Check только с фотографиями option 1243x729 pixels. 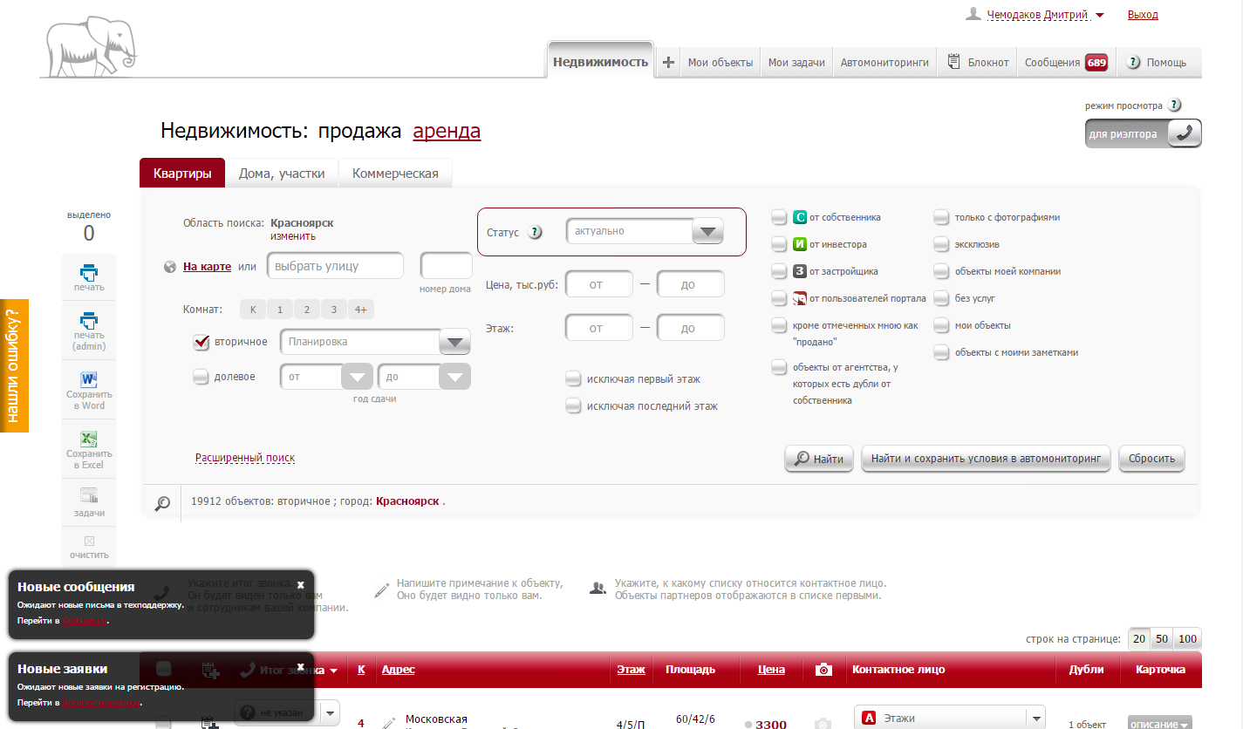click(941, 217)
